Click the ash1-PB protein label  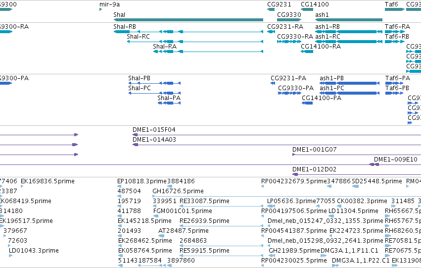[x=331, y=78]
